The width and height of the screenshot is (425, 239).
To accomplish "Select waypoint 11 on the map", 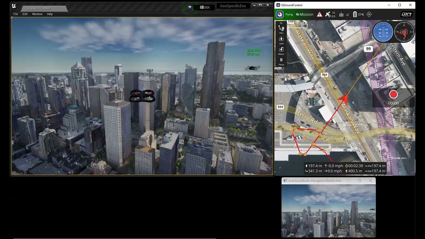I will pyautogui.click(x=300, y=154).
